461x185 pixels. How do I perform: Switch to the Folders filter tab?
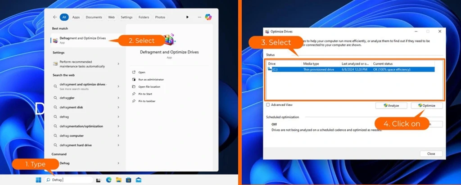[144, 17]
